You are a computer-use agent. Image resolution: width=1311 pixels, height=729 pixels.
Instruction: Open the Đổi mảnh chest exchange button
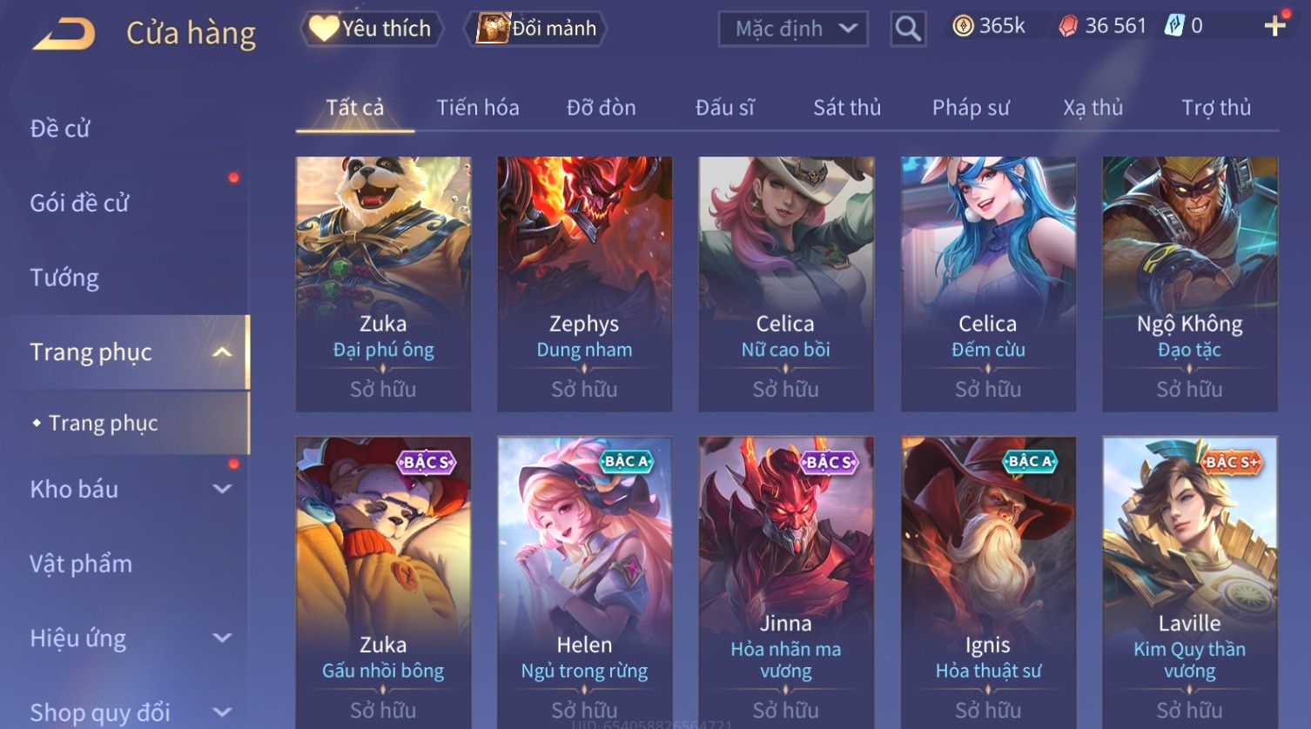click(x=539, y=29)
